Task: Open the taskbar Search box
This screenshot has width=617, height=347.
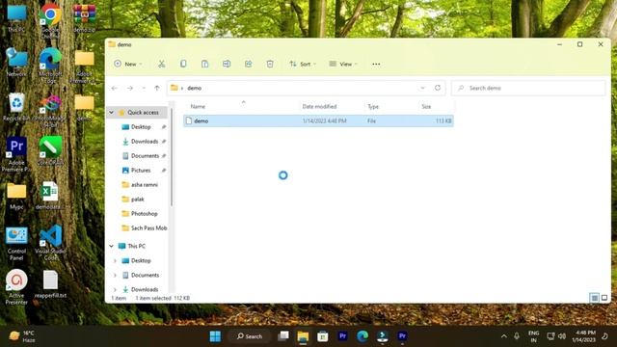Action: [x=250, y=336]
